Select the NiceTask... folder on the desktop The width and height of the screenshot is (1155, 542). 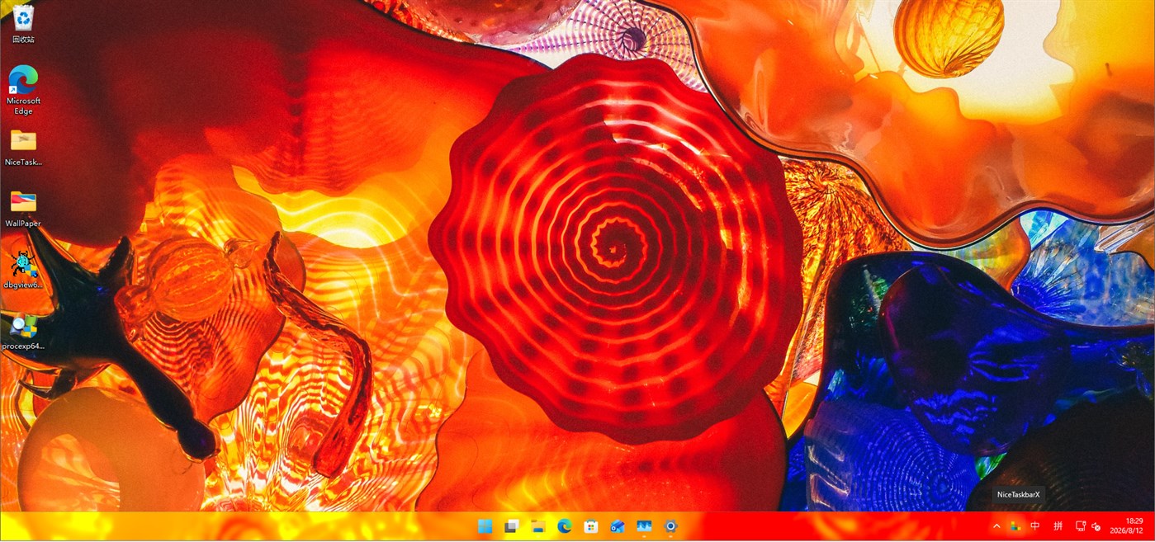tap(23, 147)
